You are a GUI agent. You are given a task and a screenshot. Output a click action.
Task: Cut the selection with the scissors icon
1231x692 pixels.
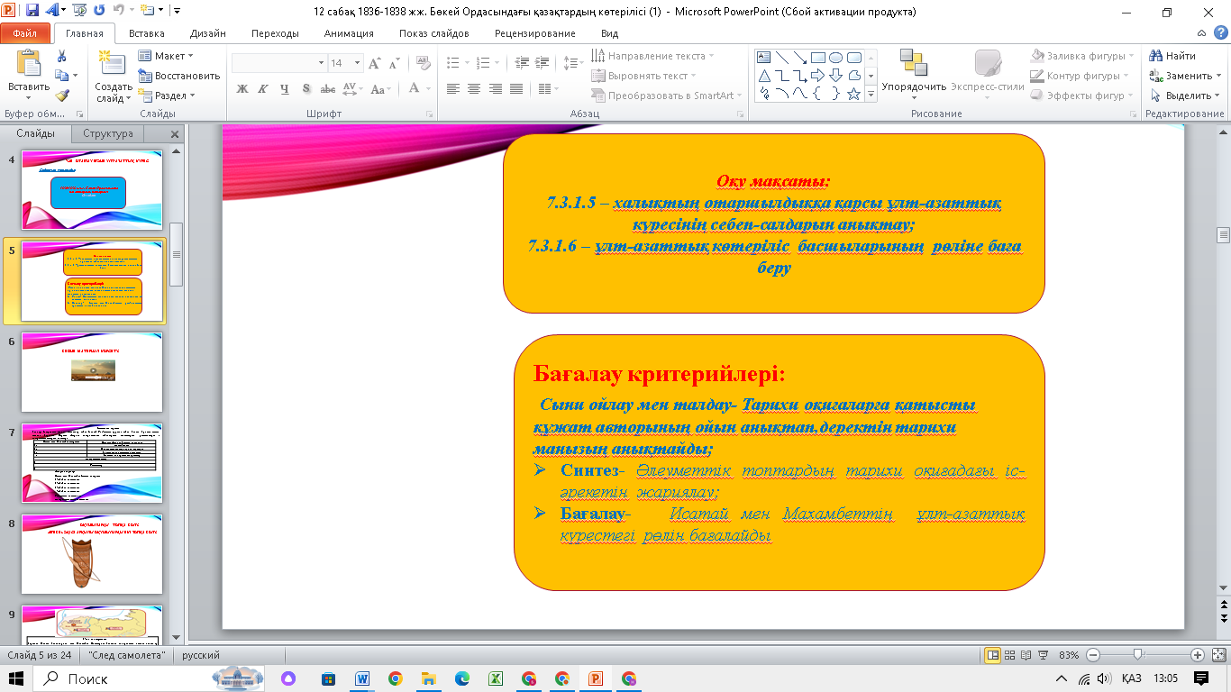61,56
